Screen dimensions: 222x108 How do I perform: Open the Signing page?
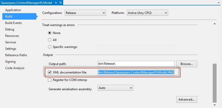pos(10,62)
